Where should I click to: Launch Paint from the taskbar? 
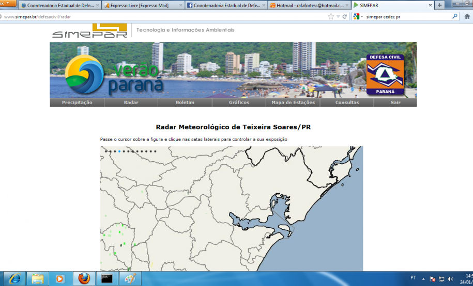tap(130, 279)
